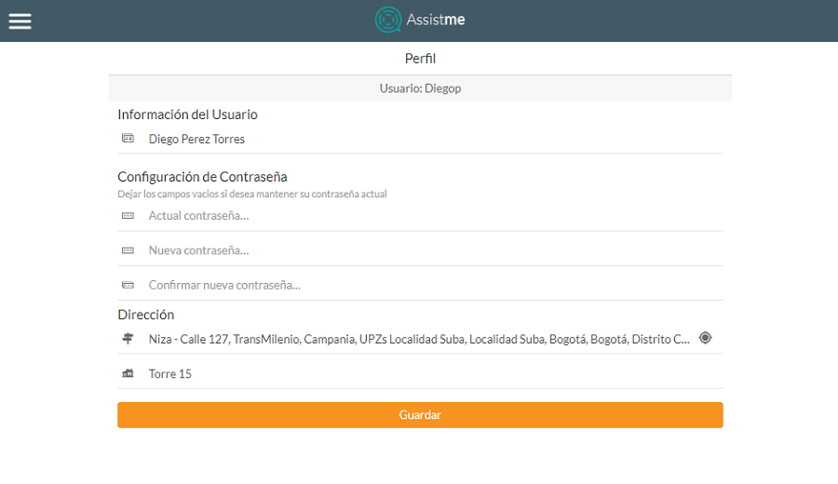Select the Niza - Calle 127 address field
The image size is (838, 484).
point(419,340)
